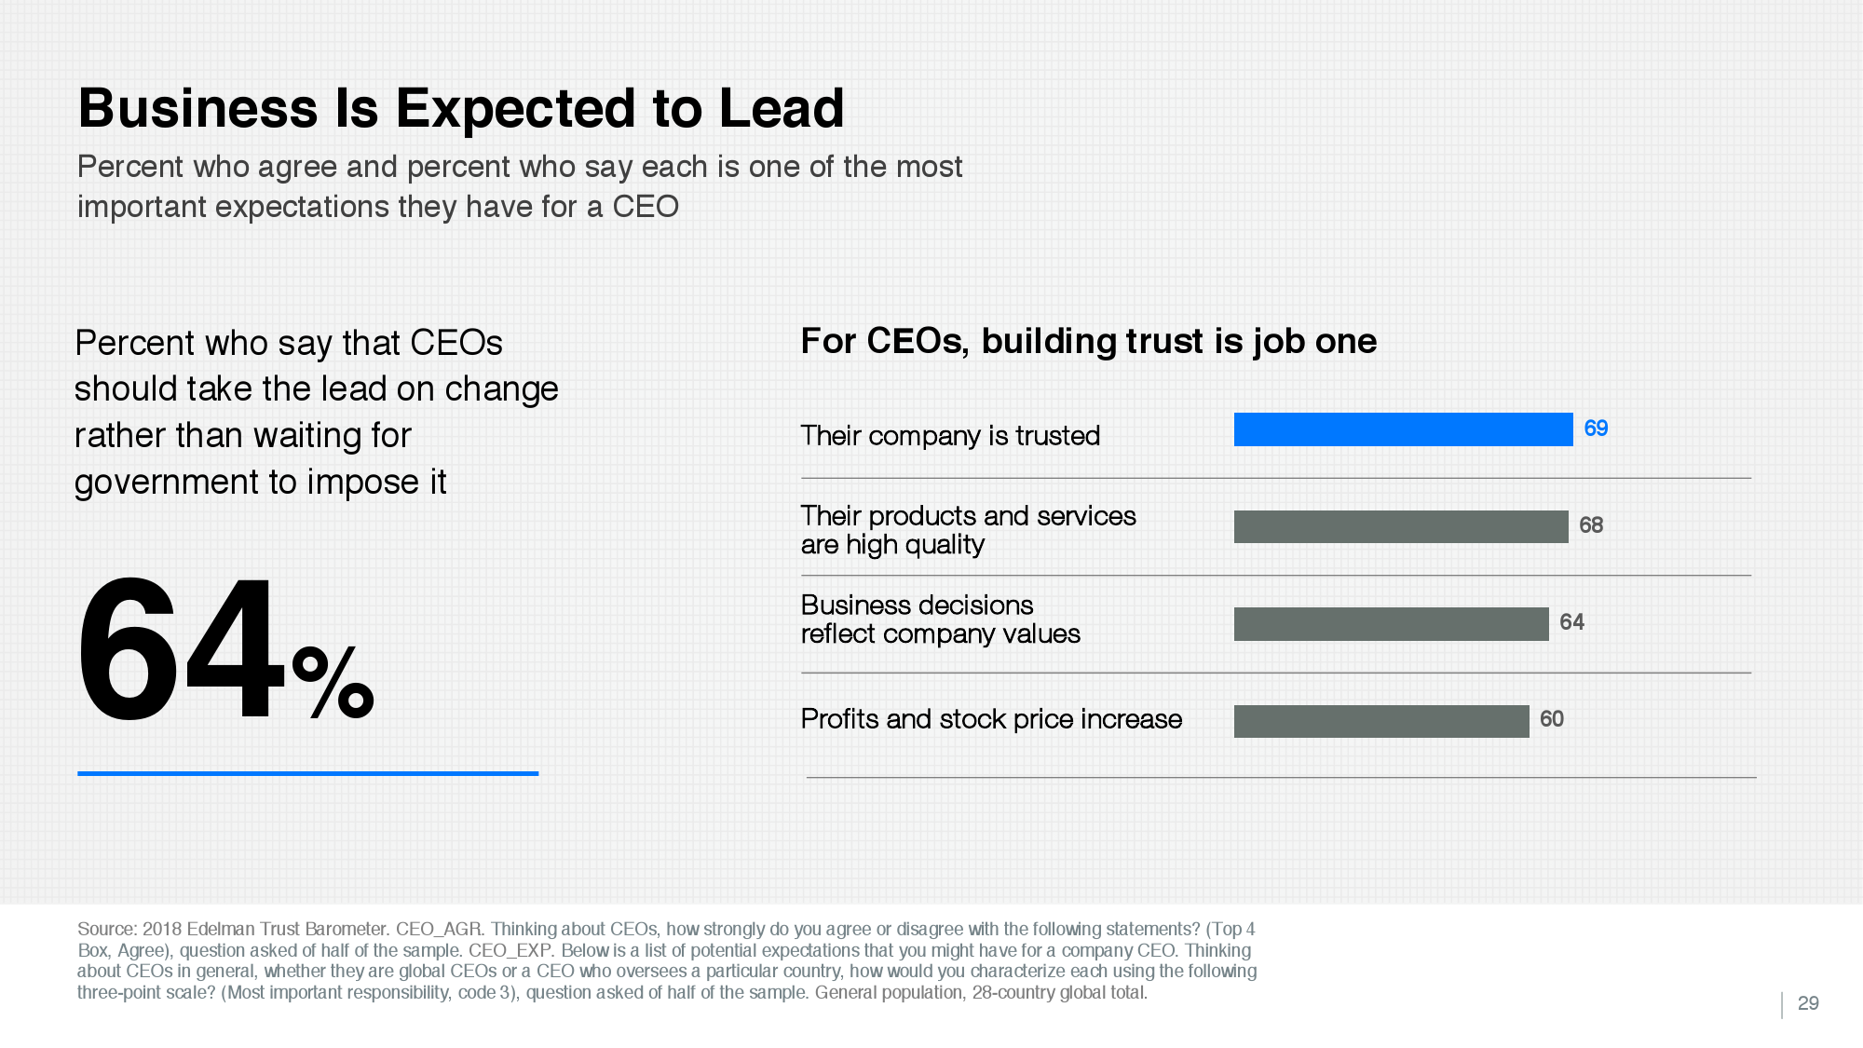
Task: Select the business decisions value bar
Action: [1391, 624]
